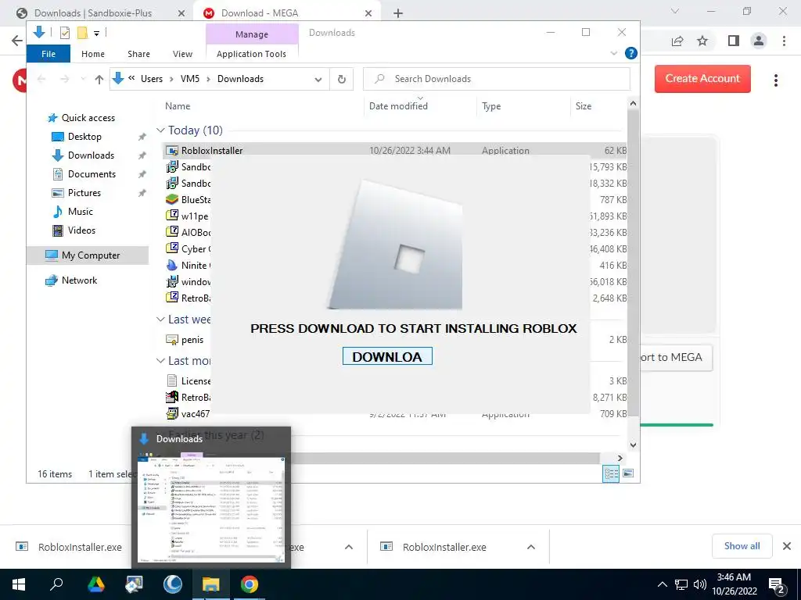The image size is (801, 600).
Task: Click the Users breadcrumb in address bar
Action: click(152, 79)
